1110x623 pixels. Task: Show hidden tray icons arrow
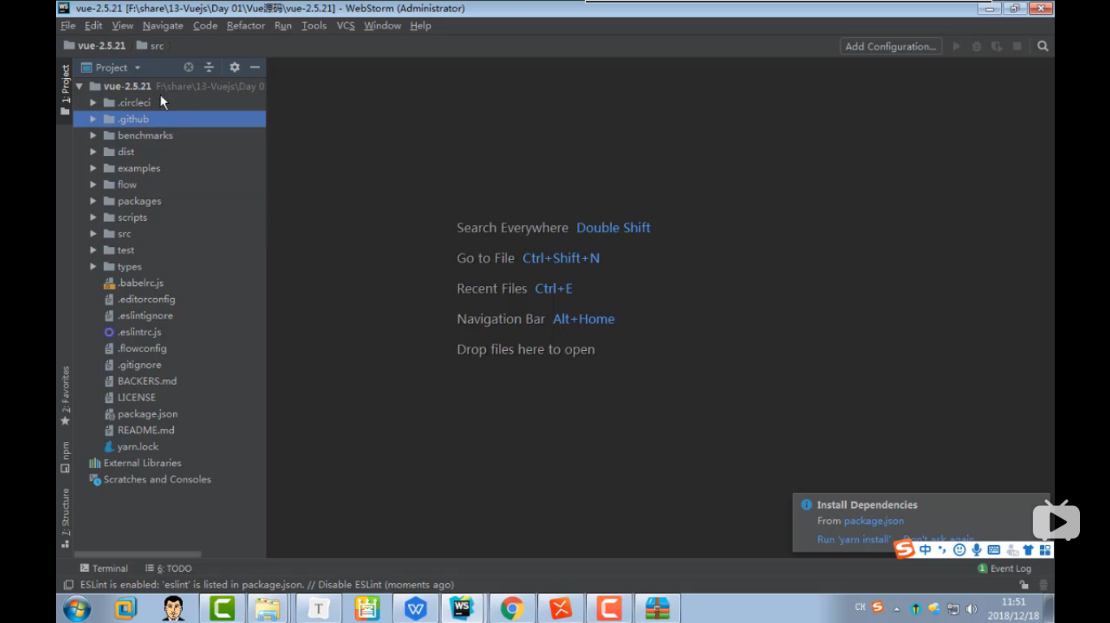pyautogui.click(x=897, y=608)
